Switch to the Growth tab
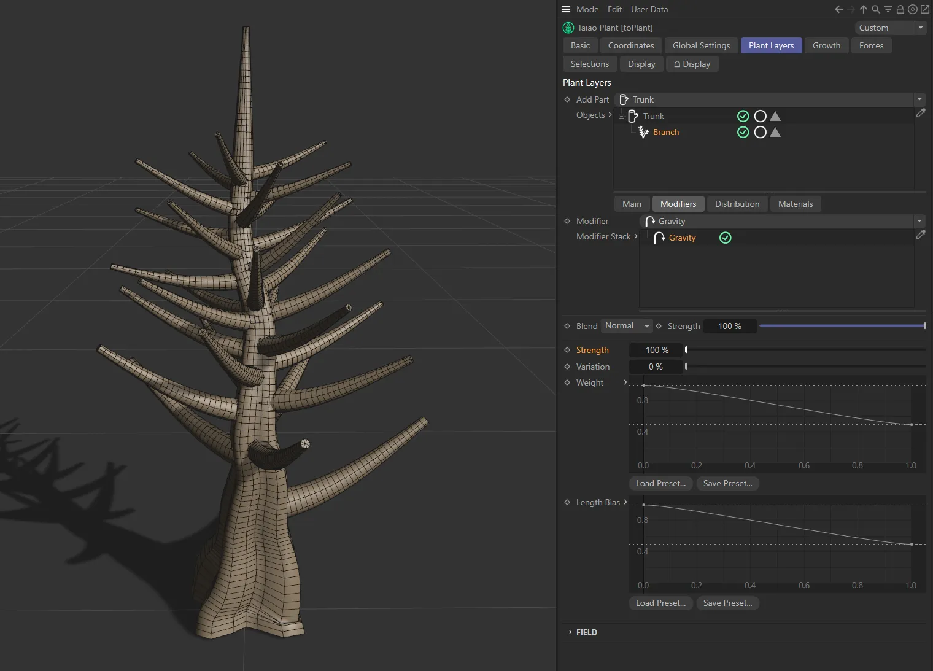The image size is (933, 671). click(x=826, y=45)
